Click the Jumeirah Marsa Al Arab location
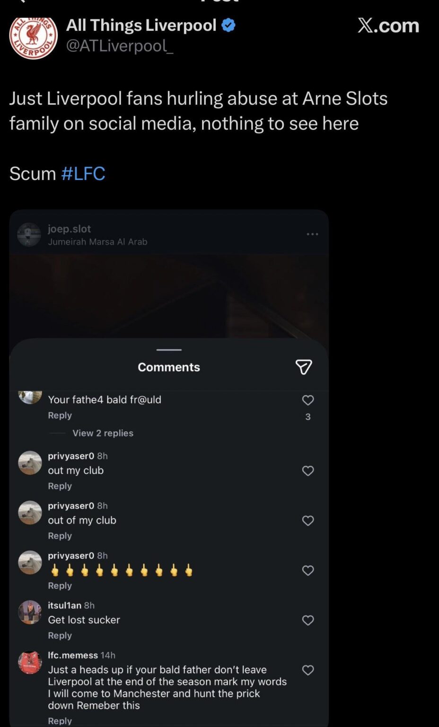The height and width of the screenshot is (727, 439). (97, 241)
